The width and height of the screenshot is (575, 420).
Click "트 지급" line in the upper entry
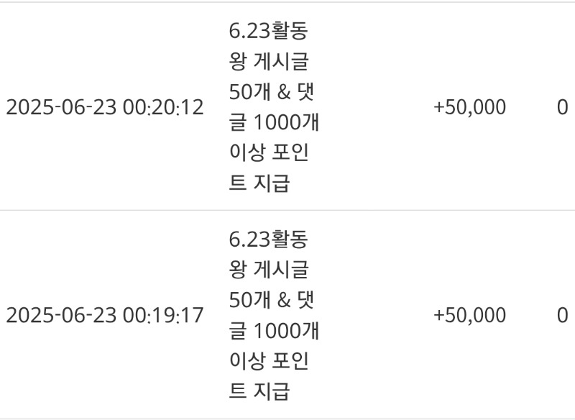[x=259, y=184]
